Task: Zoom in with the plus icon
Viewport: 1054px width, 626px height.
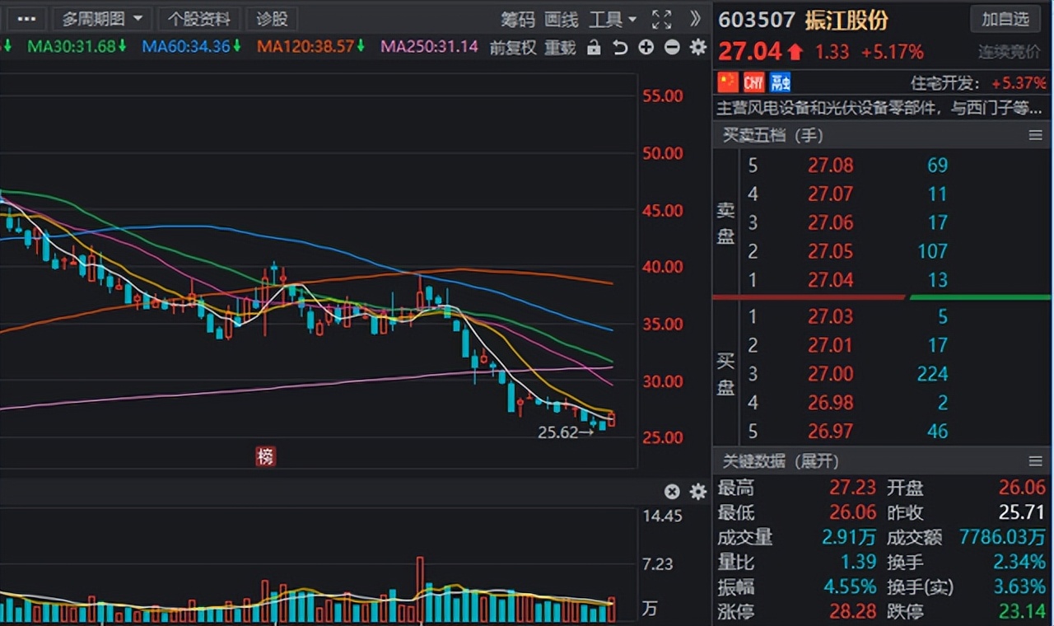Action: [x=646, y=48]
